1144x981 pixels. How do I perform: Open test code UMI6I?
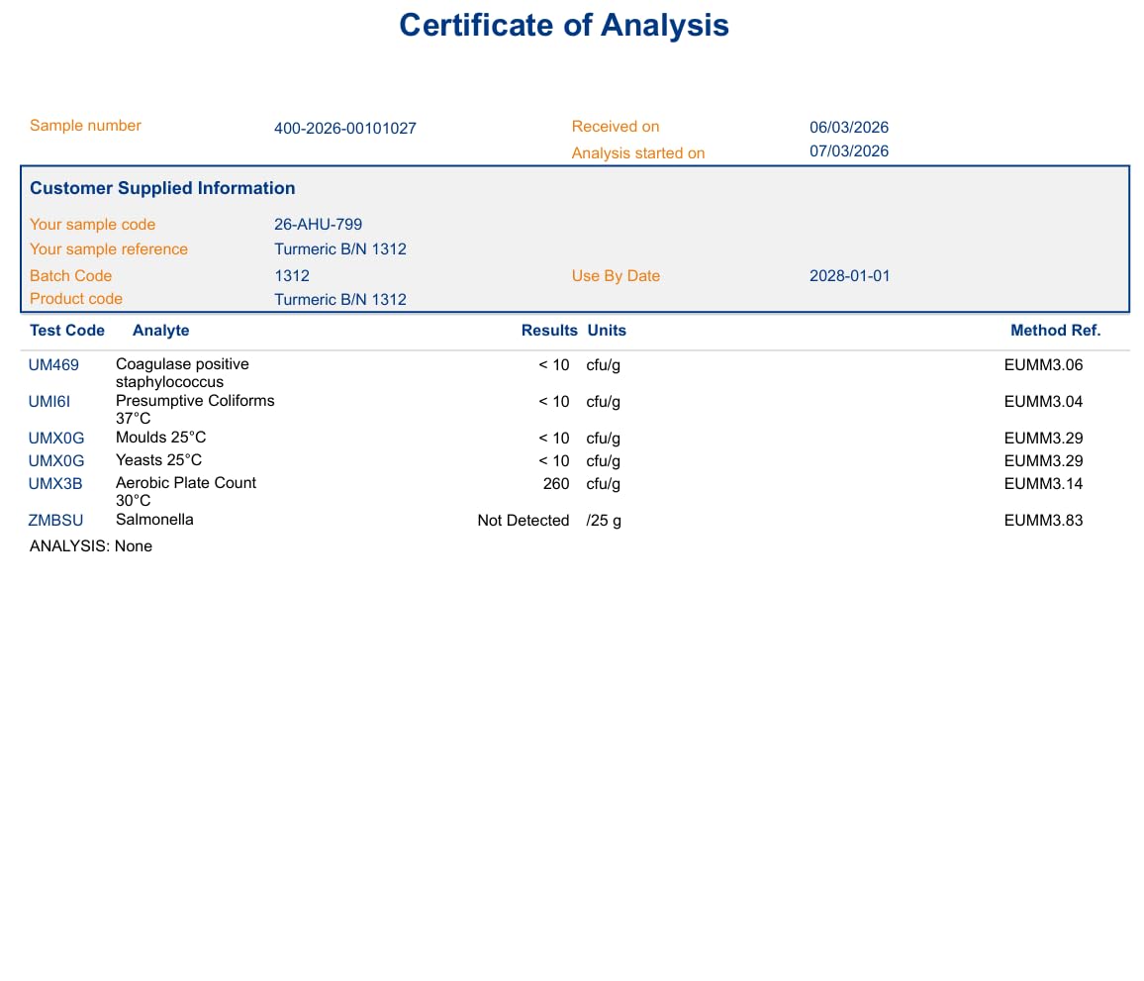(x=49, y=402)
